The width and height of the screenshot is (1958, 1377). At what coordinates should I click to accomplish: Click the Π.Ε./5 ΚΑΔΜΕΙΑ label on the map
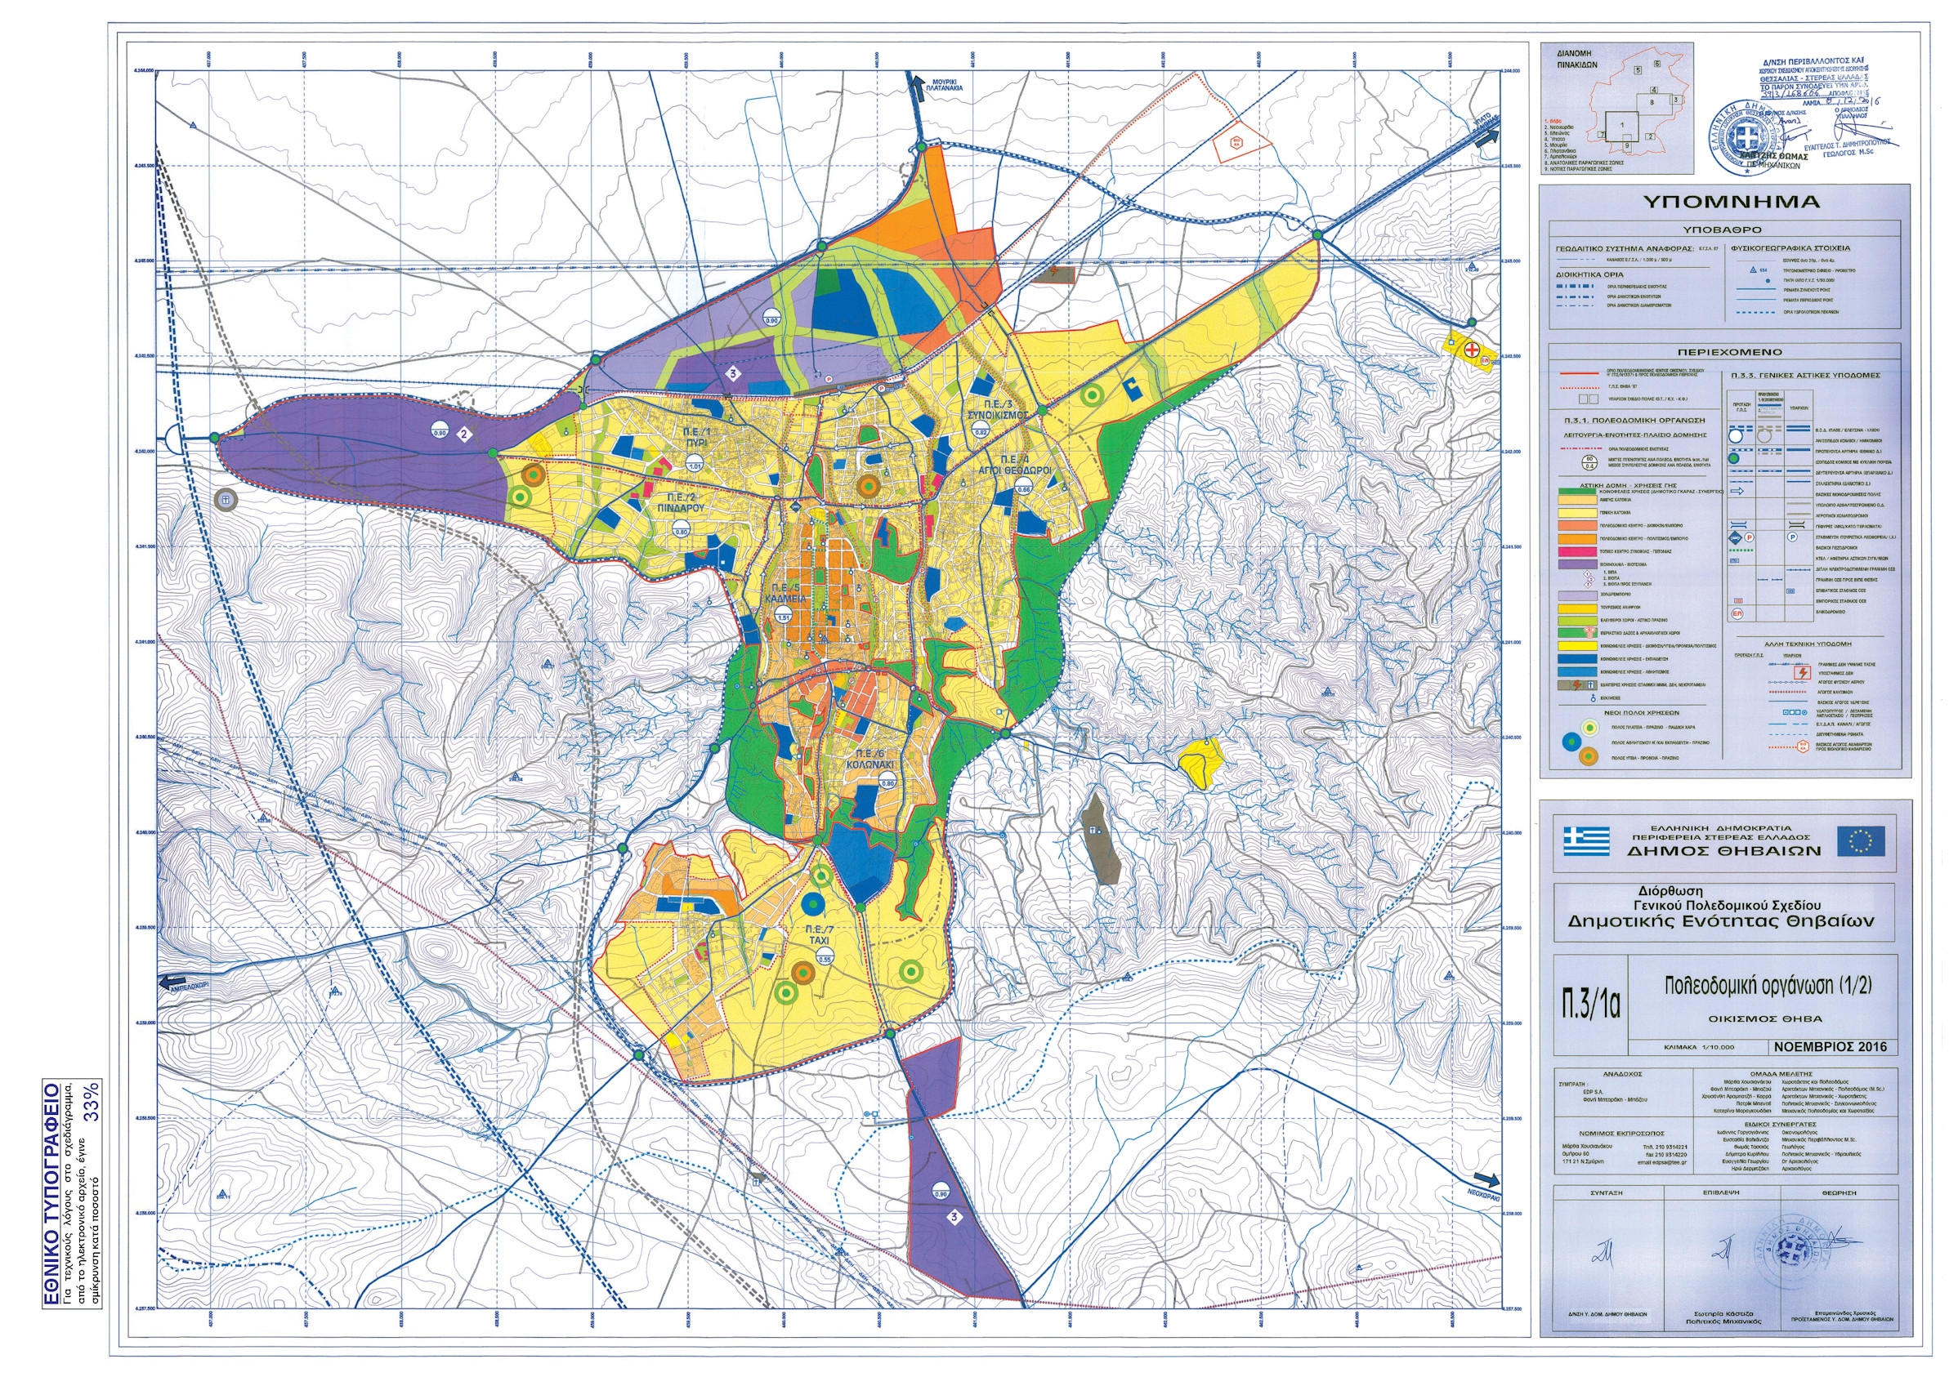[x=785, y=593]
